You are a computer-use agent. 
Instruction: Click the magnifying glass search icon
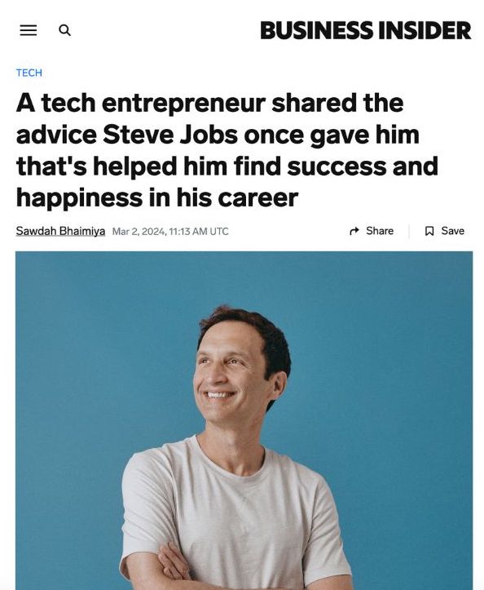pyautogui.click(x=64, y=30)
